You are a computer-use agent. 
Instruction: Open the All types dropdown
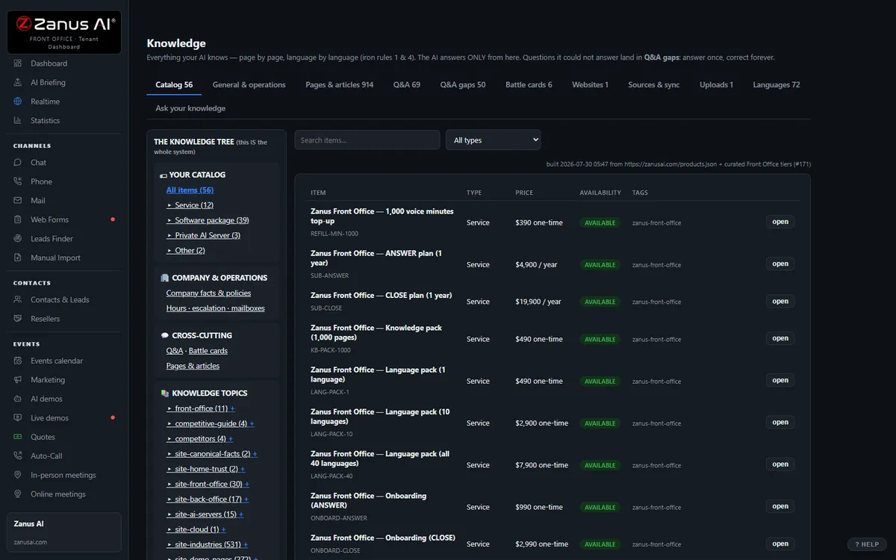coord(493,140)
